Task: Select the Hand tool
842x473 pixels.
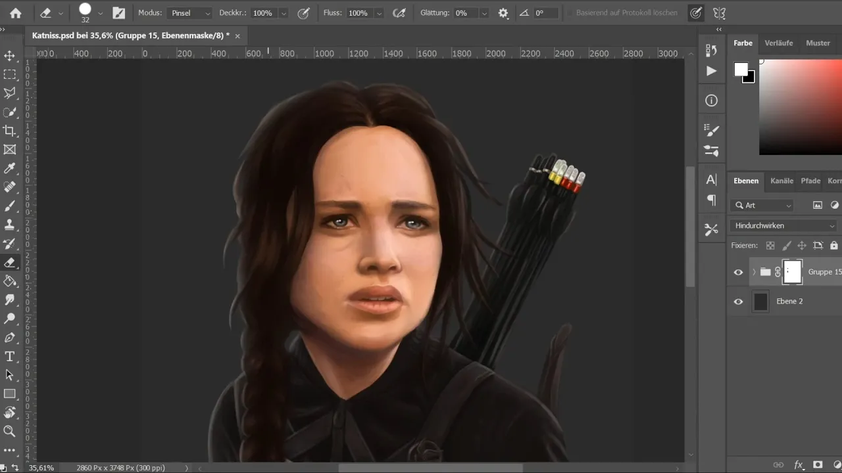Action: coord(10,413)
